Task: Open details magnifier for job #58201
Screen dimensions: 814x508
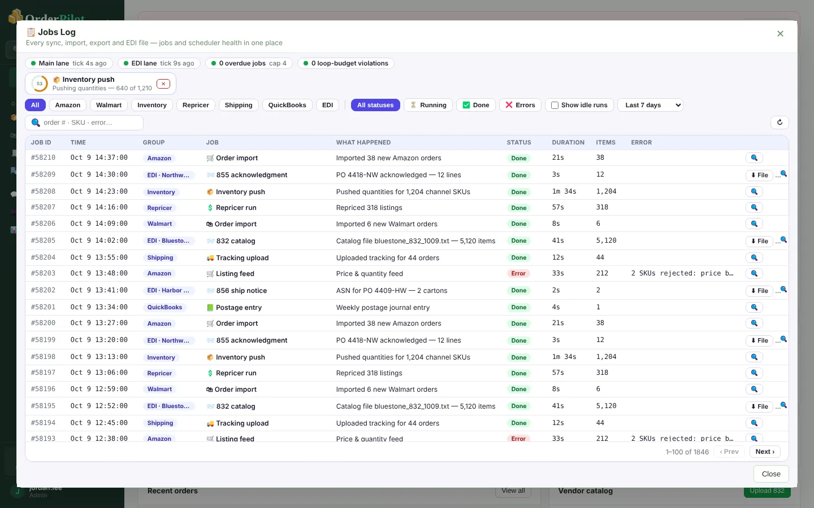Action: (x=754, y=308)
